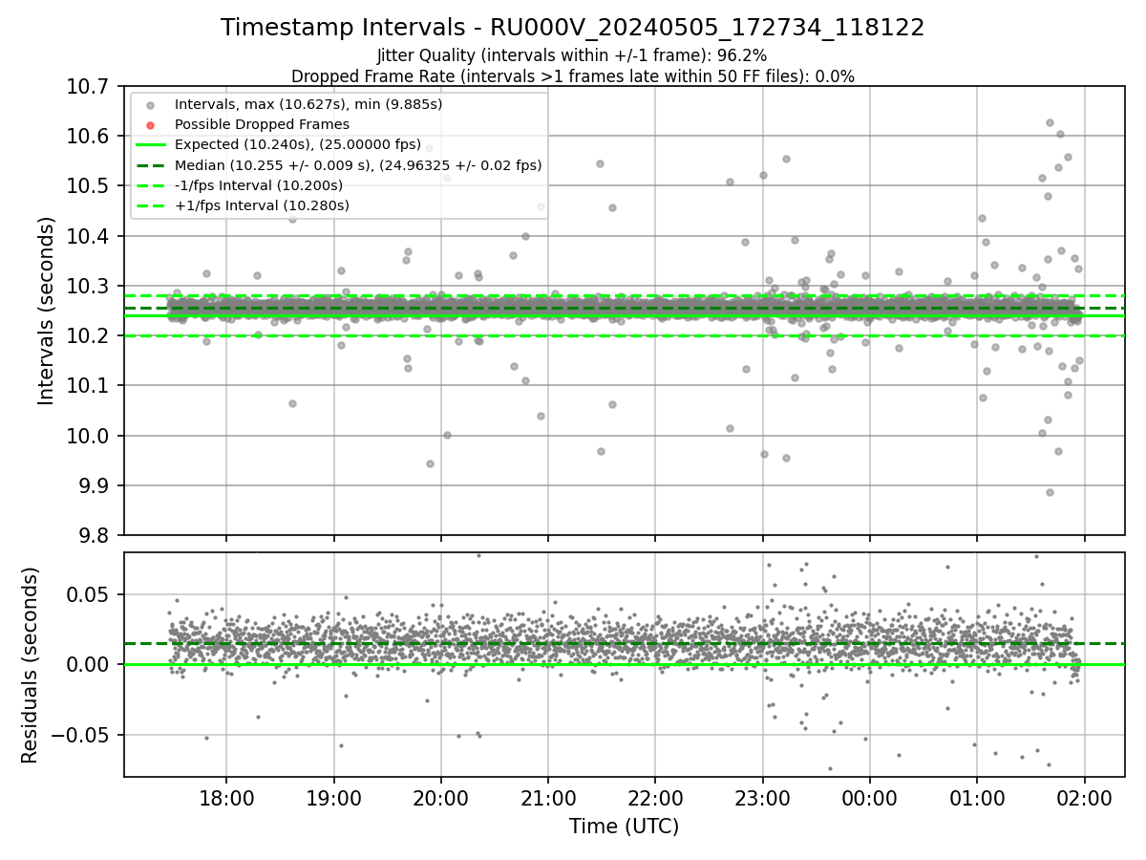
Task: Click the 'Intervals (seconds)' y-axis label
Action: pos(47,311)
